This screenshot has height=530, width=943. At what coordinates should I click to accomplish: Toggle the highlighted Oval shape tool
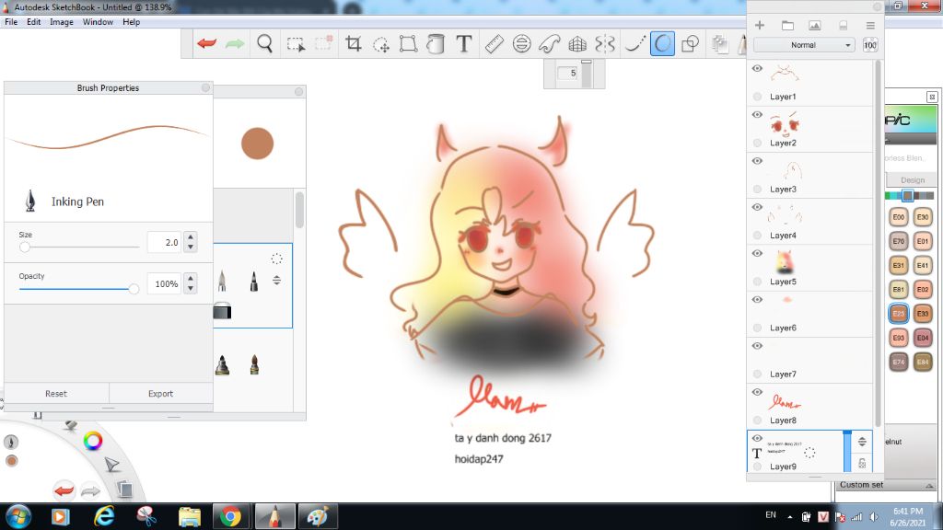(x=662, y=43)
